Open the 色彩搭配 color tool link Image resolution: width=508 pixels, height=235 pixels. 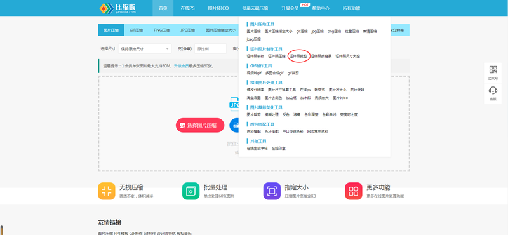click(x=253, y=131)
